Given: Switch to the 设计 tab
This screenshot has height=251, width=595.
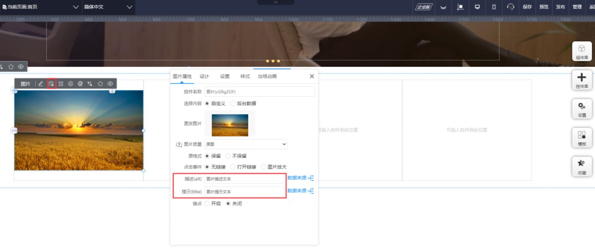Looking at the screenshot, I should point(204,77).
